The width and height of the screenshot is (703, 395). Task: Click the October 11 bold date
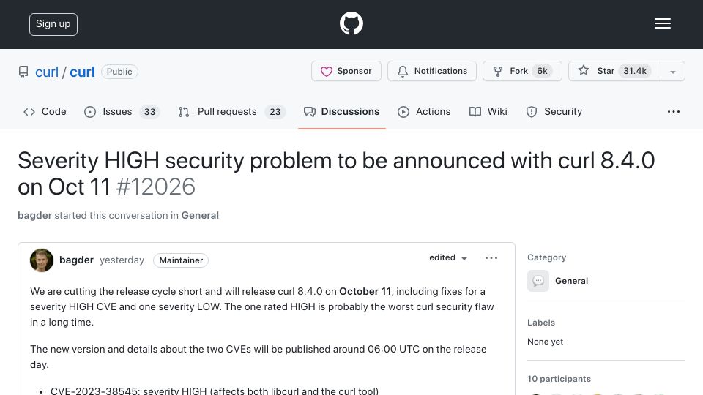tap(365, 292)
